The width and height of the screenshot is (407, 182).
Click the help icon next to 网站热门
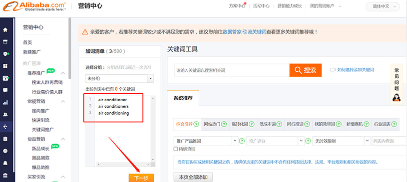click(x=224, y=124)
